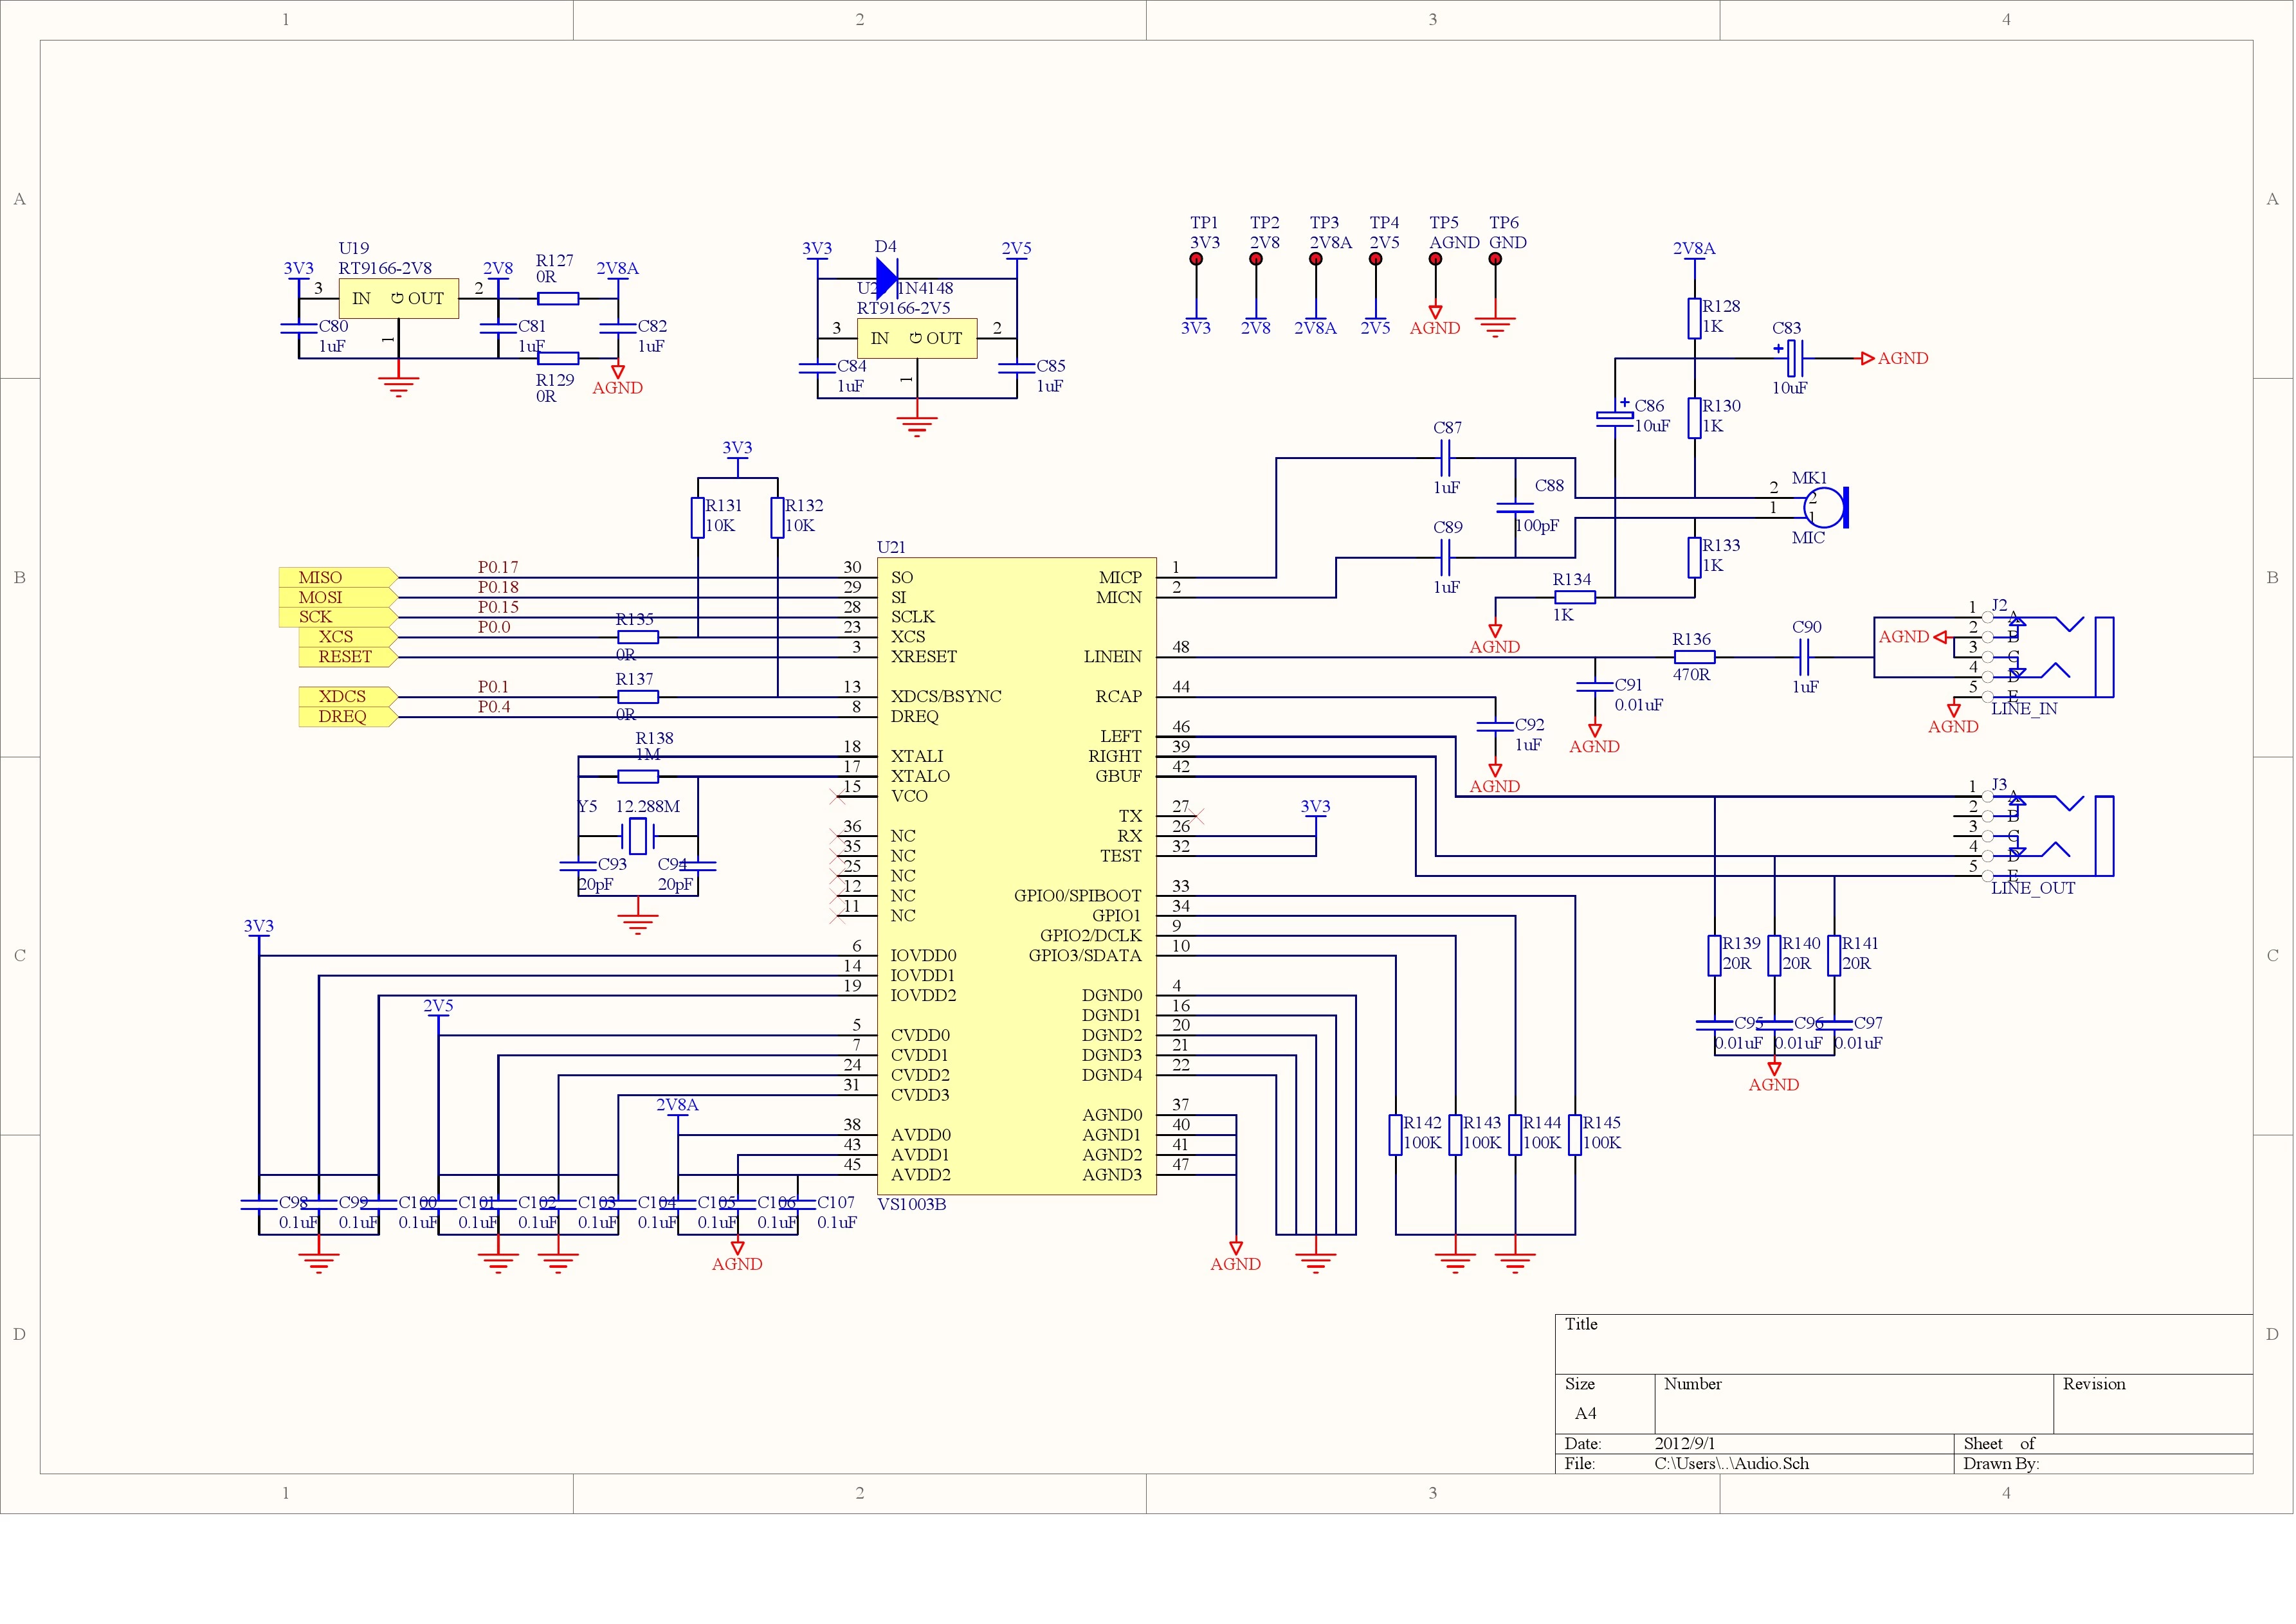Click the P0.18 net label
Viewport: 2296px width, 1624px height.
[x=498, y=587]
